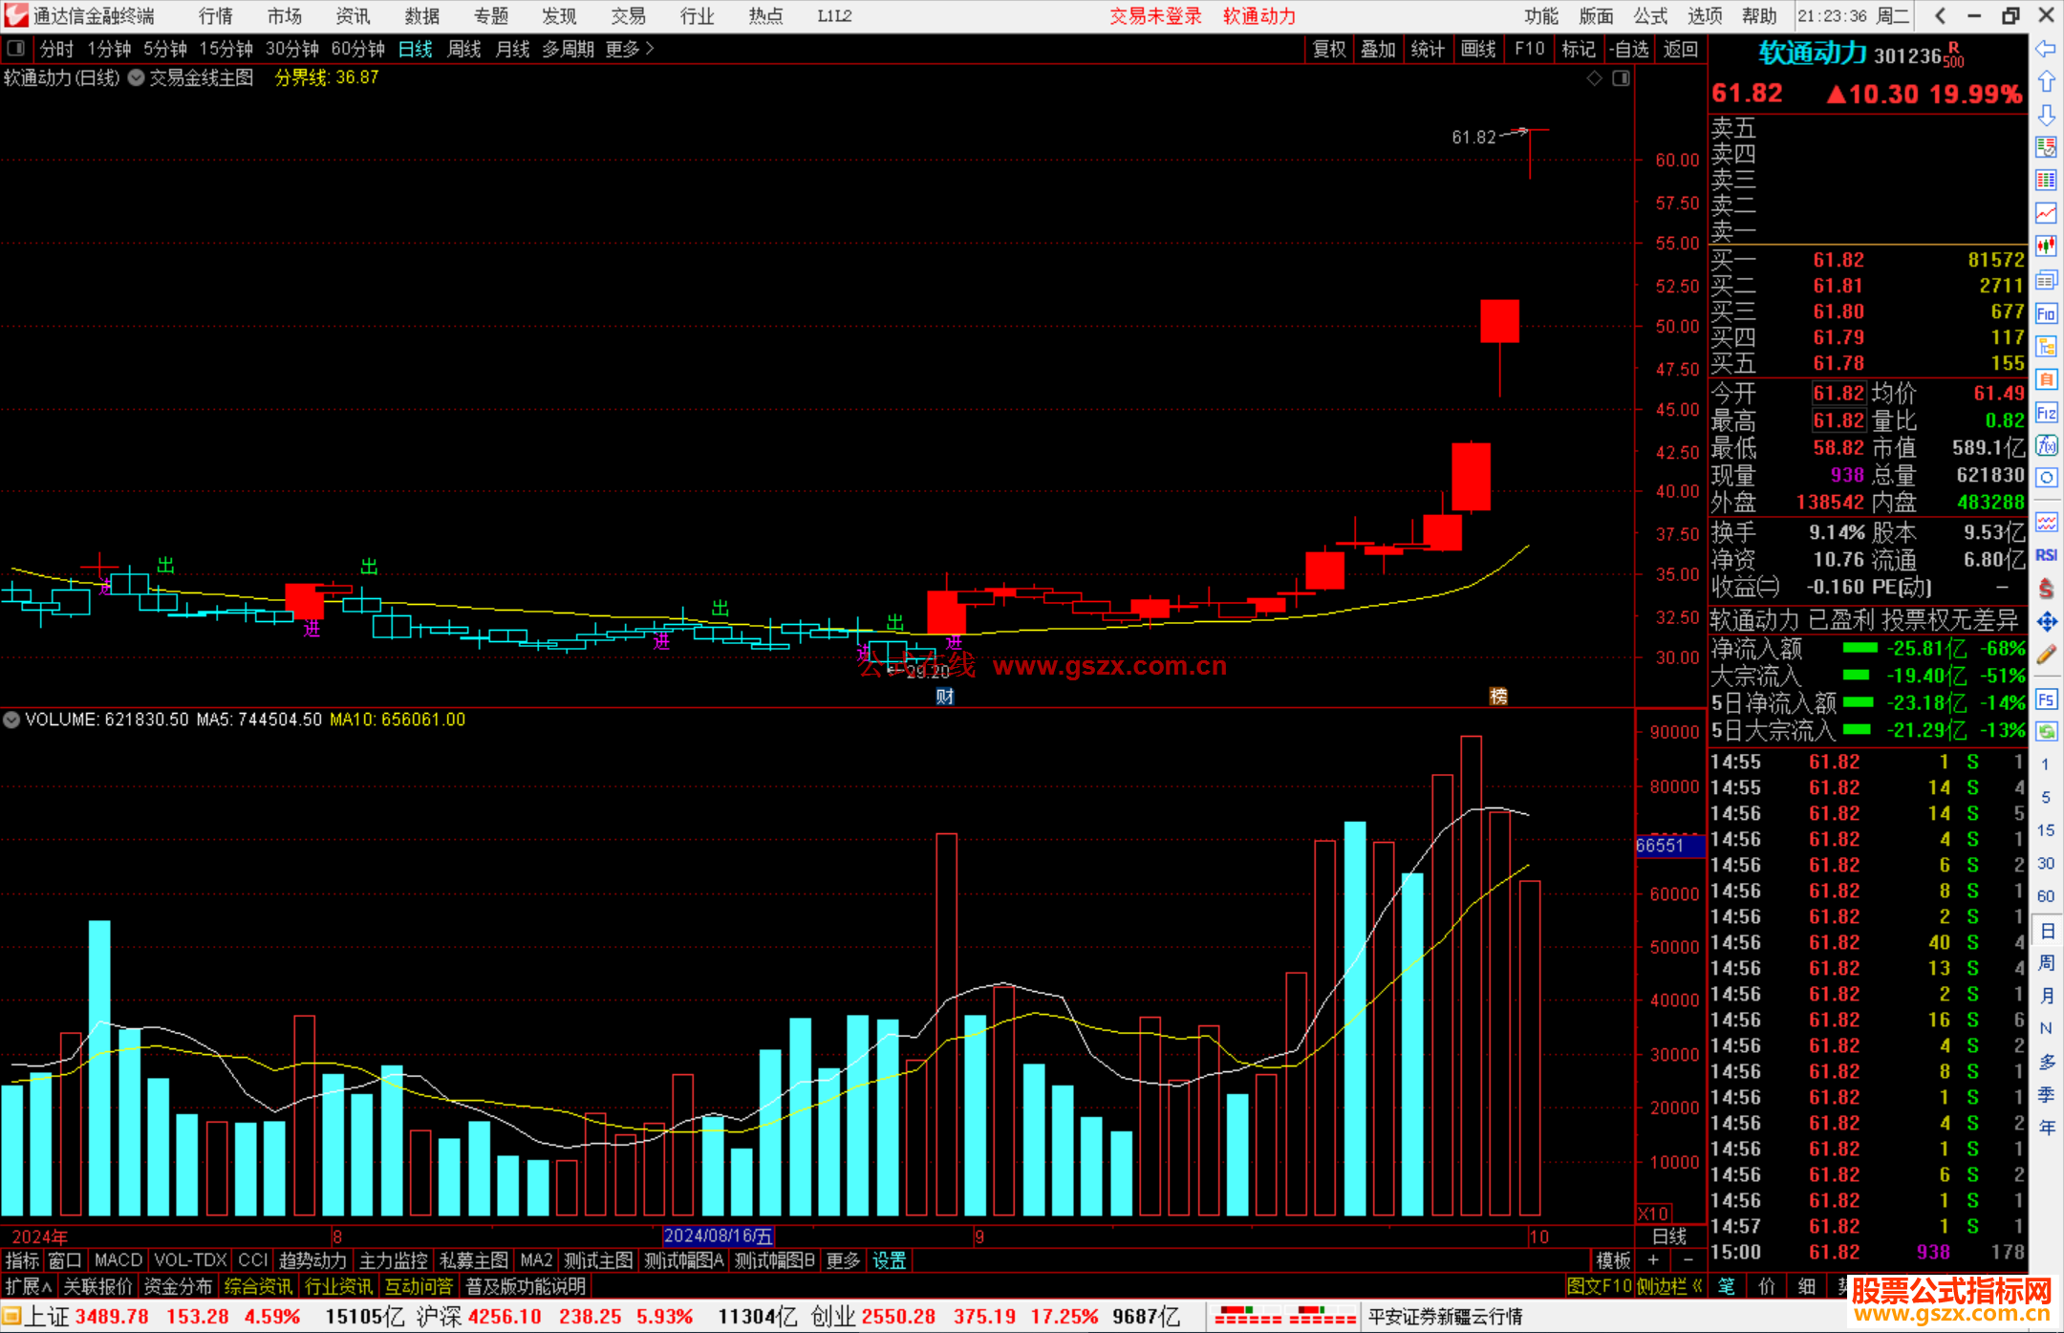The image size is (2064, 1333).
Task: Open the 行情 menu
Action: click(x=216, y=16)
